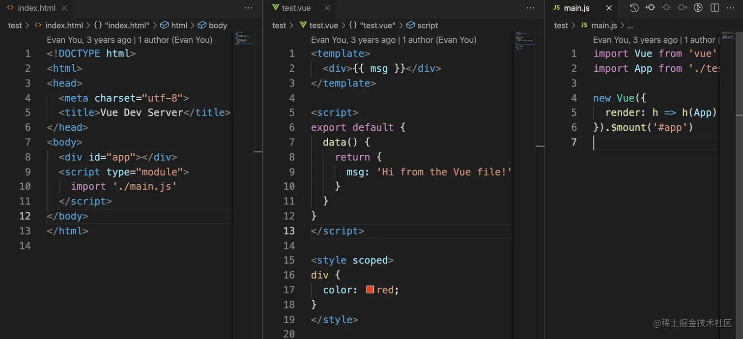
Task: Open the index.html file breadcrumb
Action: tap(64, 26)
